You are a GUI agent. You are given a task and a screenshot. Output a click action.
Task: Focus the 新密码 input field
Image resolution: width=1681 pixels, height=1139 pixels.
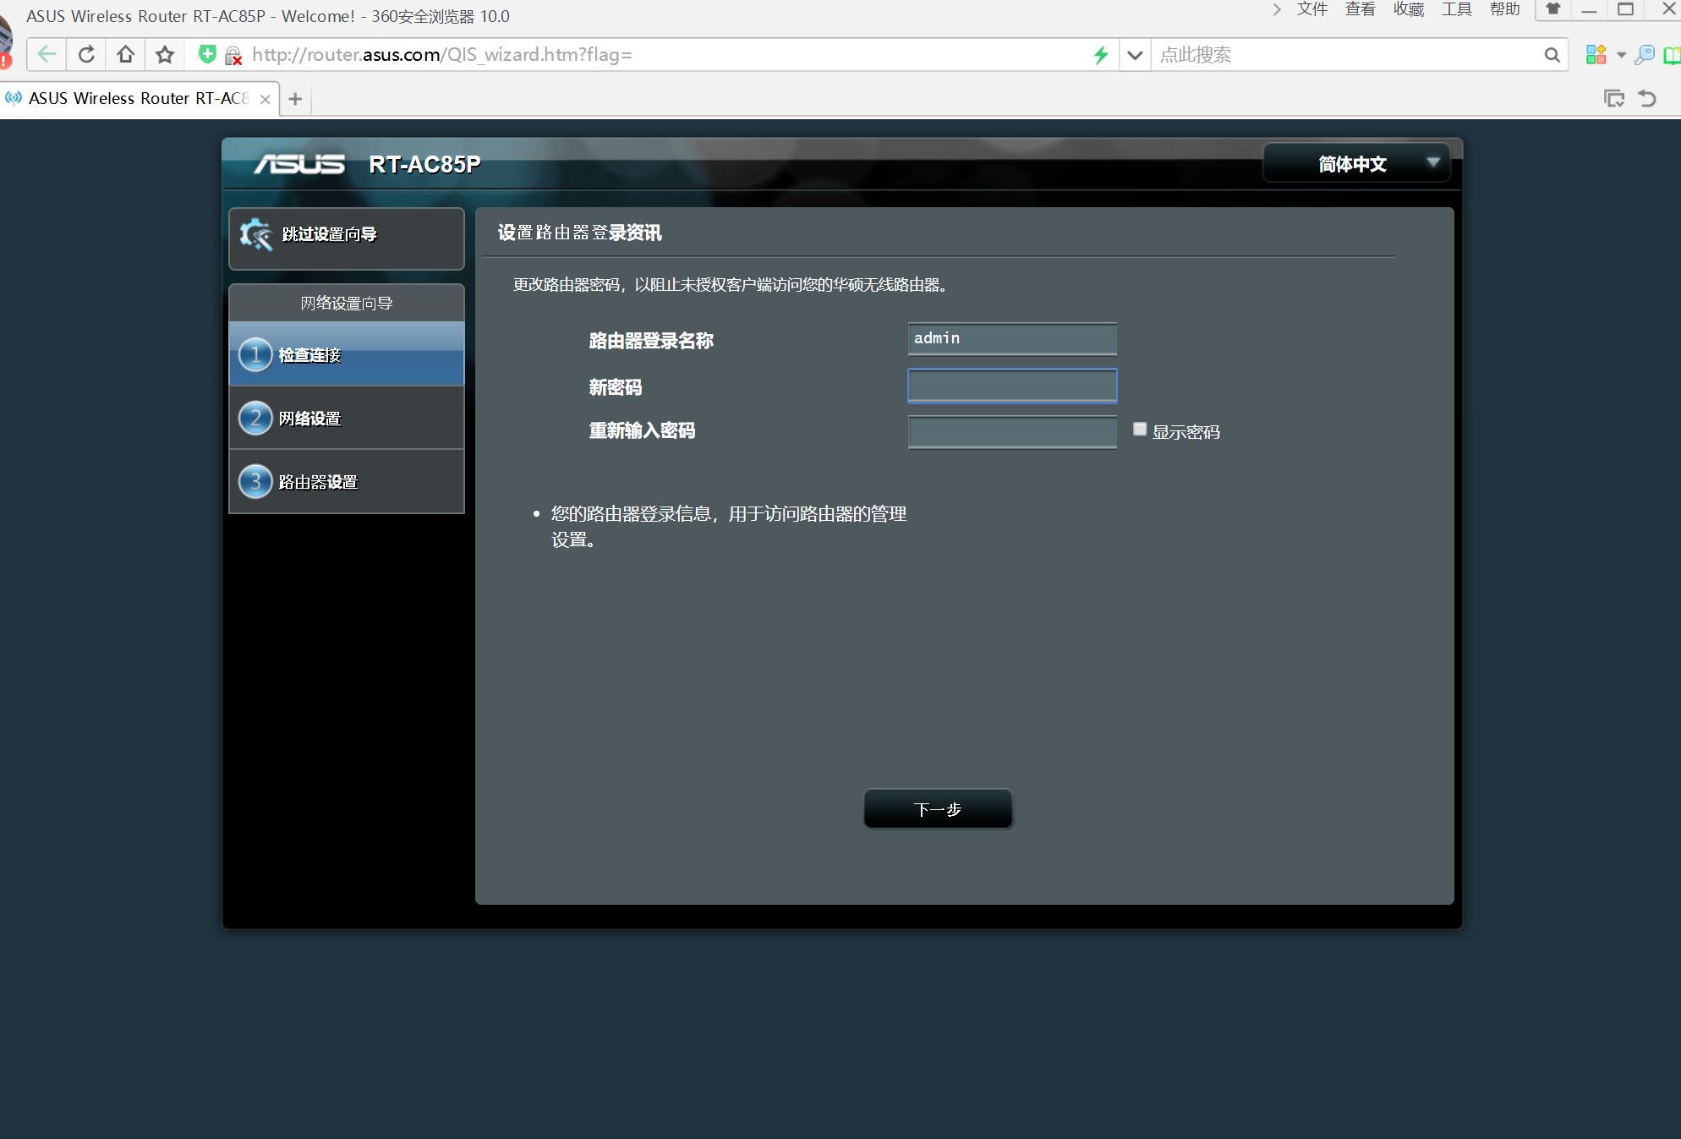click(x=1012, y=386)
